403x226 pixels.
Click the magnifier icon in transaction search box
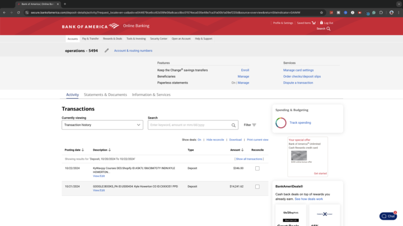point(233,125)
